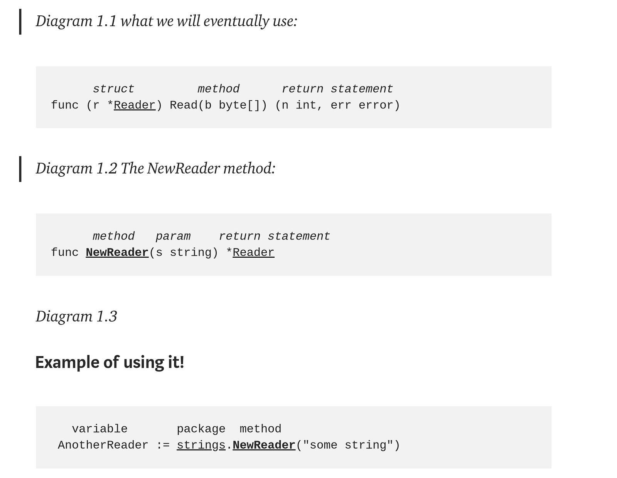Click '(n int, err error)' return values
The width and height of the screenshot is (617, 478).
(x=337, y=105)
